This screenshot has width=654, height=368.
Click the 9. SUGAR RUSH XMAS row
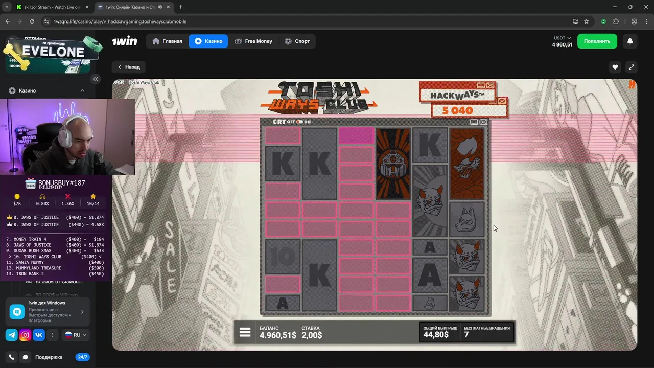click(x=55, y=251)
